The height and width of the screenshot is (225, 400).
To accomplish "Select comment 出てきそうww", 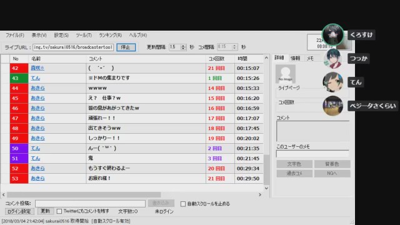I will (104, 128).
